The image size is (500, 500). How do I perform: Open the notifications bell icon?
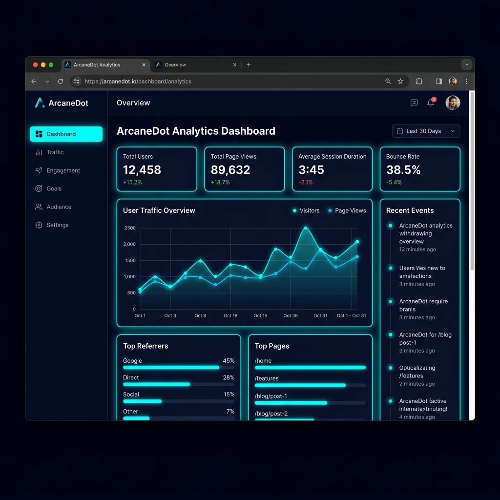tap(431, 103)
